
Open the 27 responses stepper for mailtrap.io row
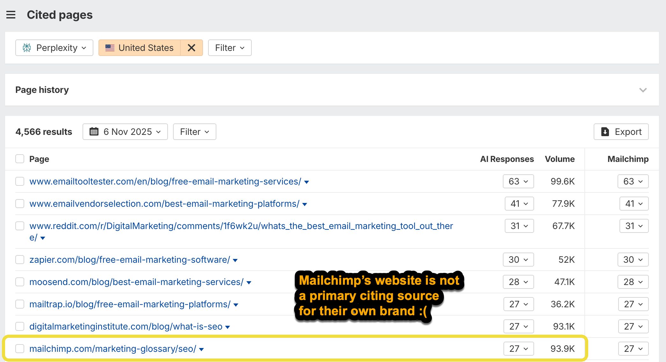(x=518, y=304)
